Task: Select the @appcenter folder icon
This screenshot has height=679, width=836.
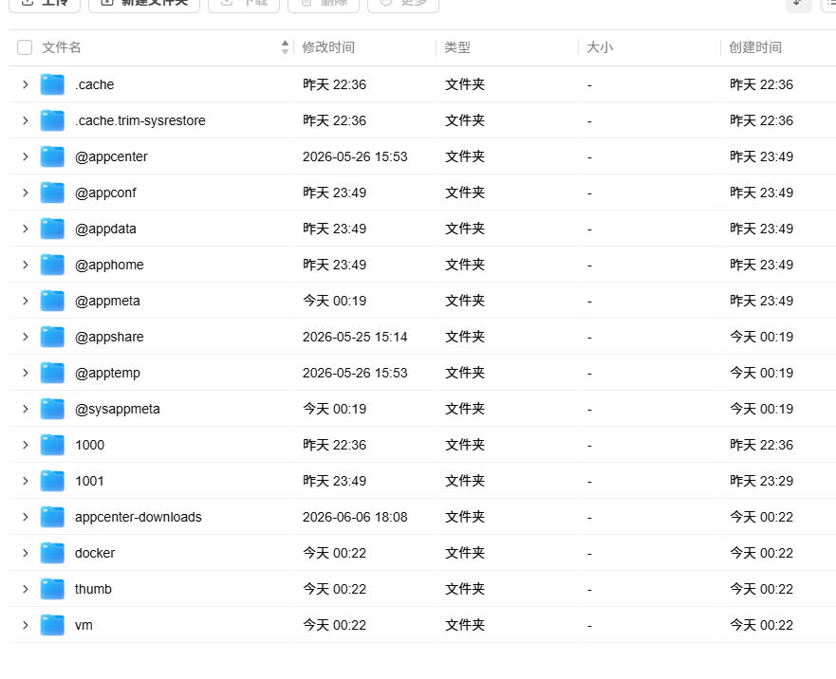Action: point(52,156)
